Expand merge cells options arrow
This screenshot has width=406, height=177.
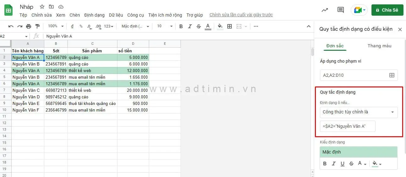tap(246, 26)
